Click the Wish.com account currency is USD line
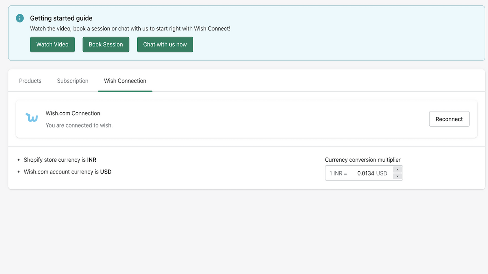488x274 pixels. pos(67,172)
